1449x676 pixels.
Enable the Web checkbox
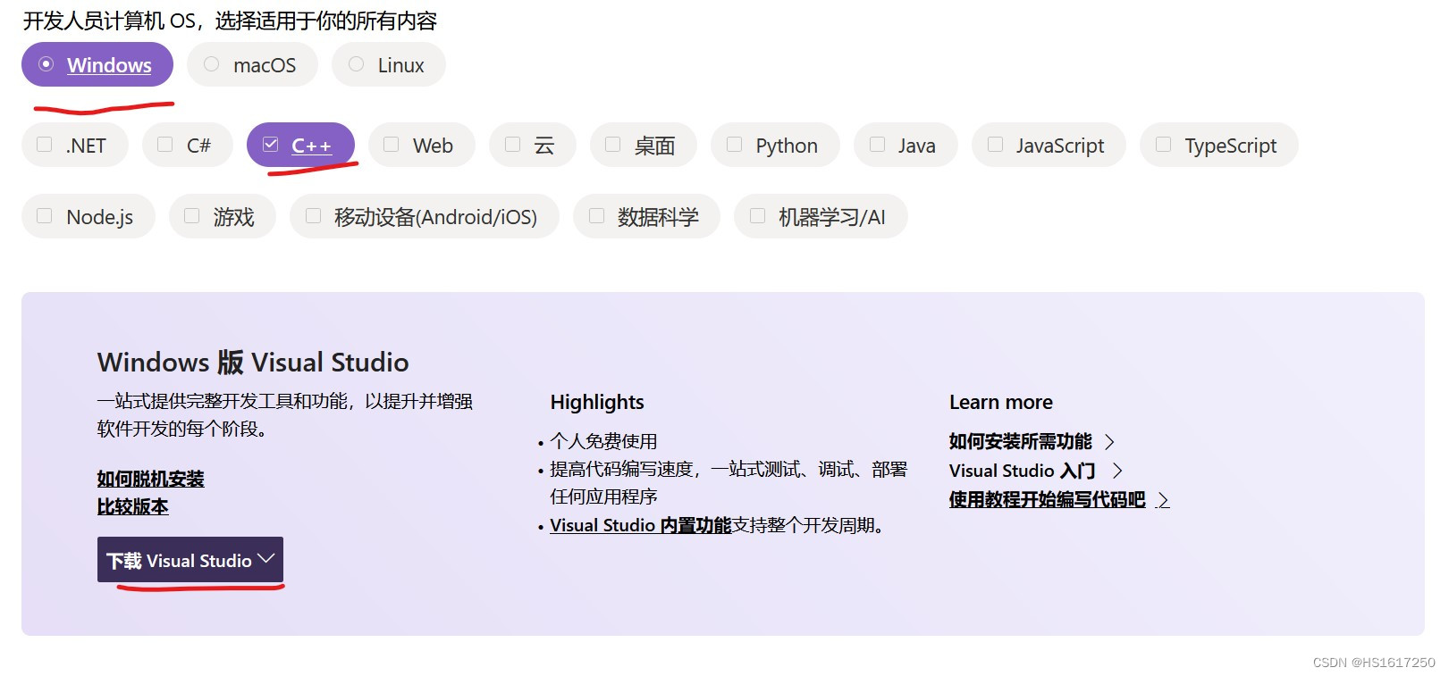391,145
